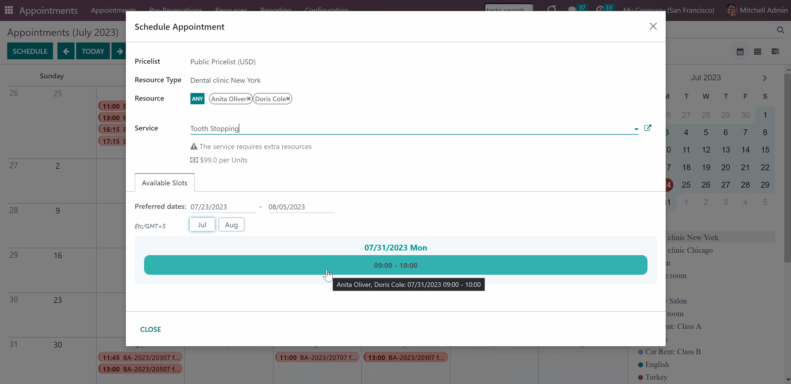The height and width of the screenshot is (384, 791).
Task: Toggle the English filter color dot
Action: pos(641,365)
